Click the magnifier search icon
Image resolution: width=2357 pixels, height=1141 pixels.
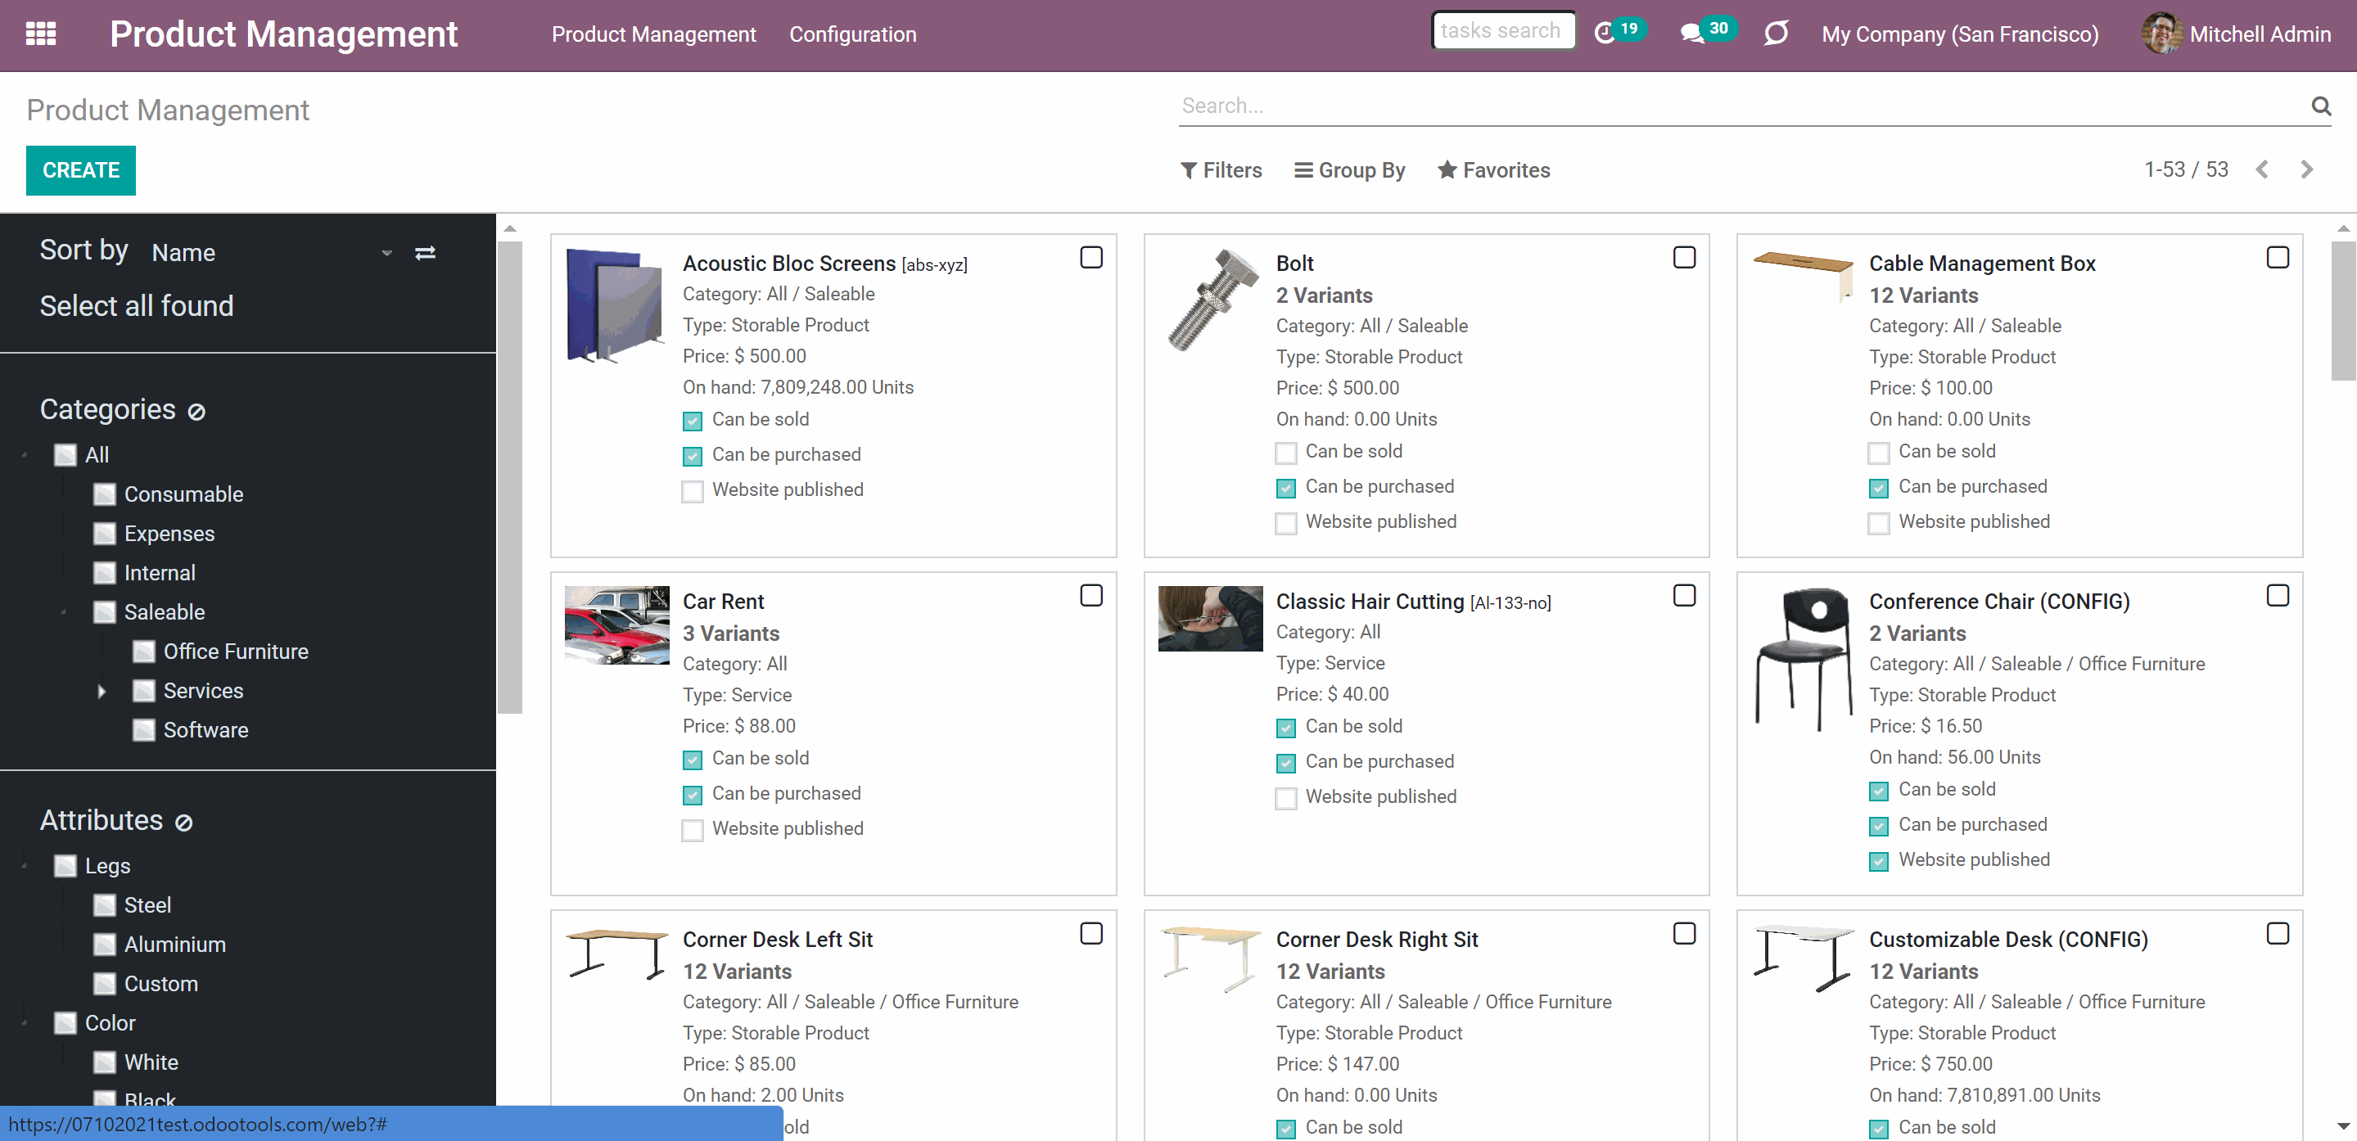tap(2320, 106)
